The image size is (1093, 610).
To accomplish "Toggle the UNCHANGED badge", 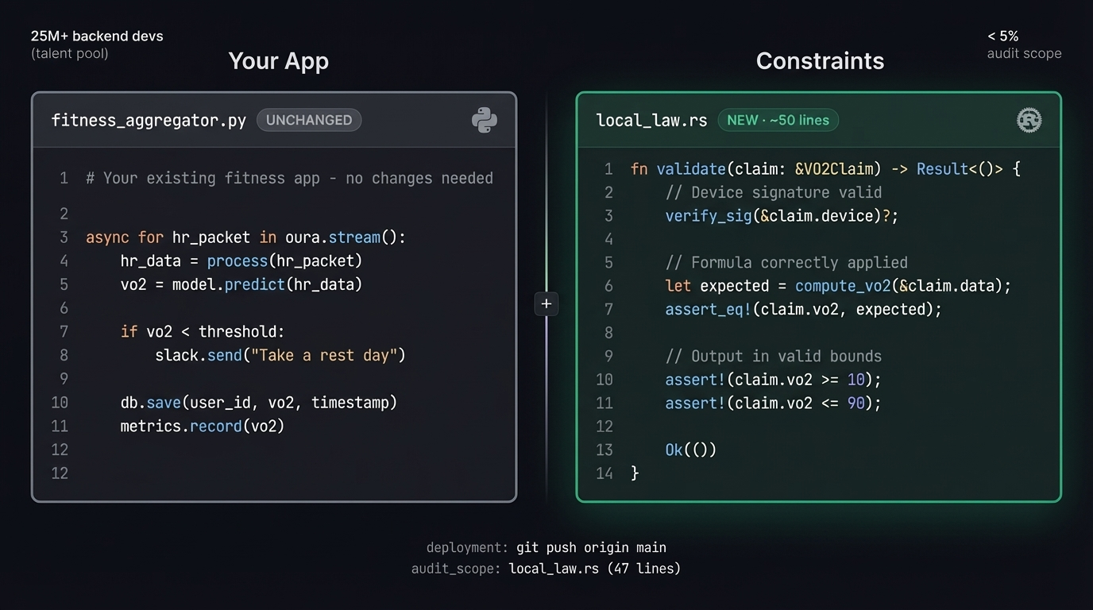I will (x=308, y=120).
